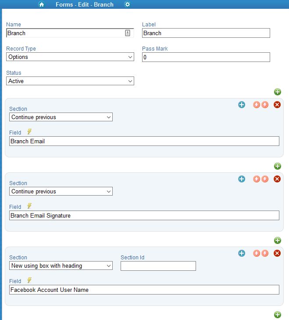This screenshot has width=289, height=320.
Task: Click the Branch Email Signature field box
Action: point(144,215)
